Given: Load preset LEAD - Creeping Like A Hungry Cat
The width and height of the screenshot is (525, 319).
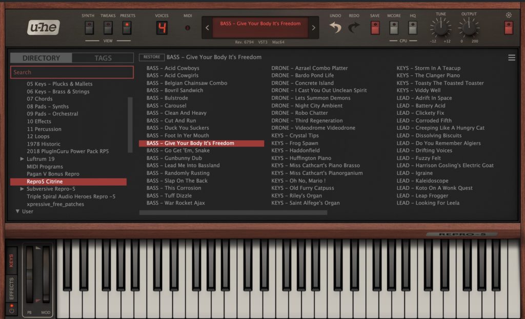Looking at the screenshot, I should tap(440, 128).
